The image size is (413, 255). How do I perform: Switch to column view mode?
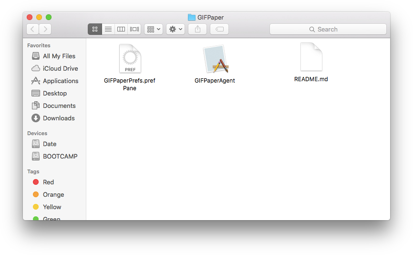click(x=121, y=29)
